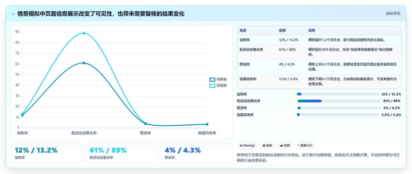Viewport: 412px width, 174px height.
Task: Select the 进度 chip label
Action: [x=286, y=145]
